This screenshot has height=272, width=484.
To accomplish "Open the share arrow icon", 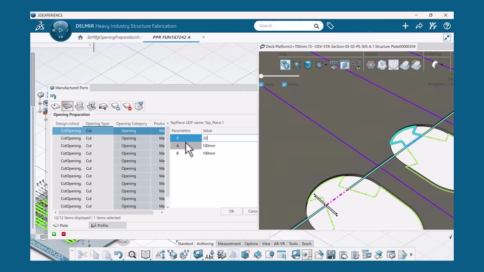I will 419,26.
